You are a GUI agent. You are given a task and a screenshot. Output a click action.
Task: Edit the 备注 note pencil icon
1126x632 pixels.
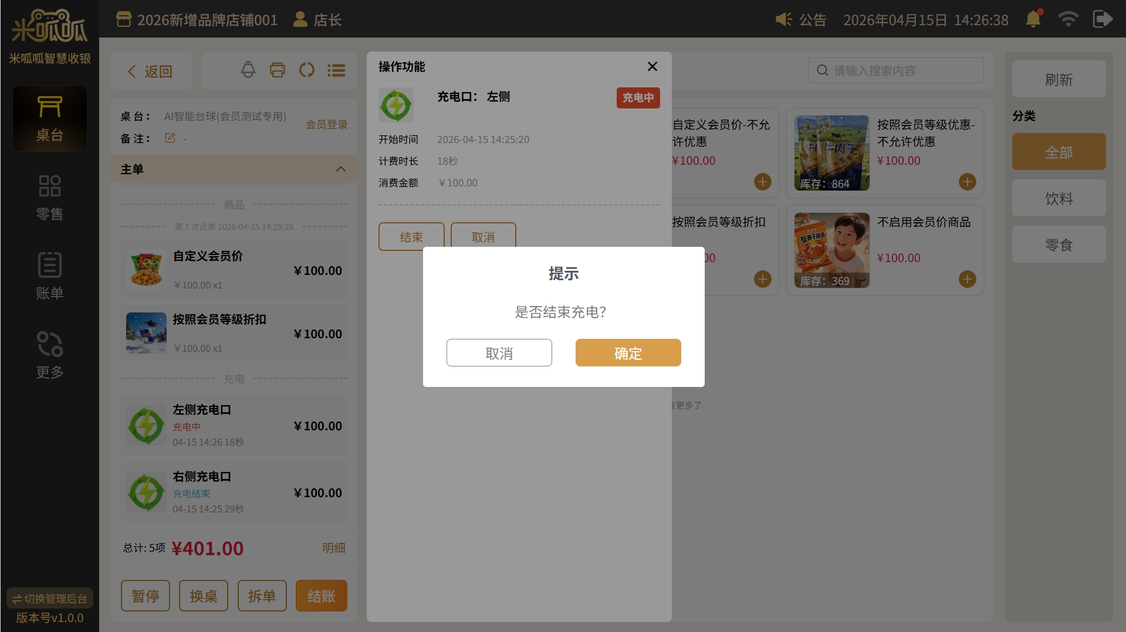click(x=170, y=138)
